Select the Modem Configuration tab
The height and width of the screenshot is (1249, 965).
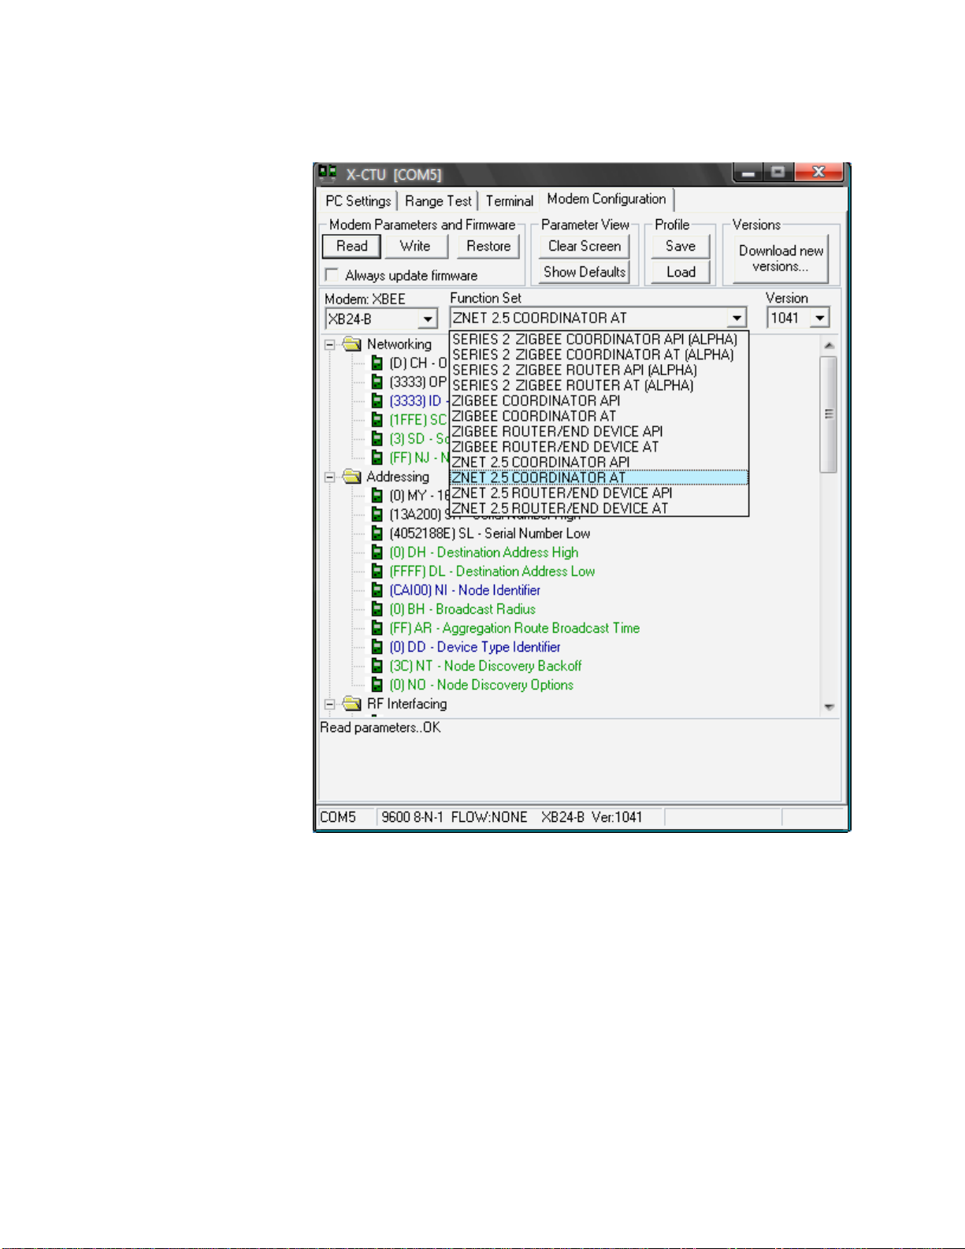(607, 199)
